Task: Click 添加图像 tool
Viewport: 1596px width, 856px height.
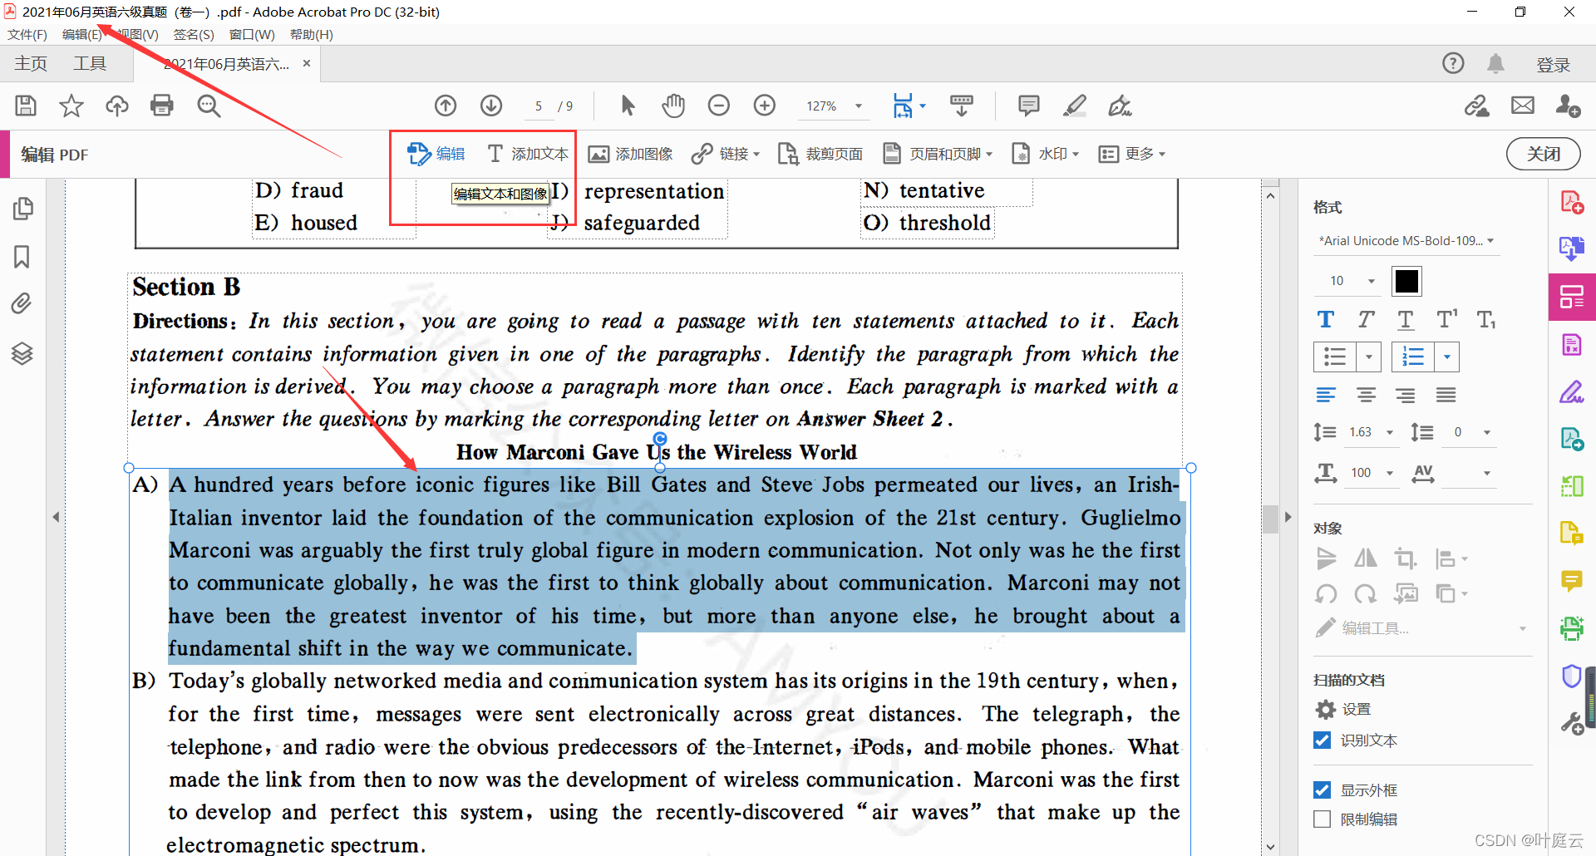Action: pos(631,154)
